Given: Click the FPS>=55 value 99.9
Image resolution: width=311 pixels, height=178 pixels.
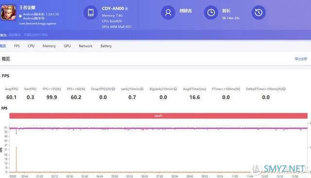Looking at the screenshot, I should click(x=52, y=97).
